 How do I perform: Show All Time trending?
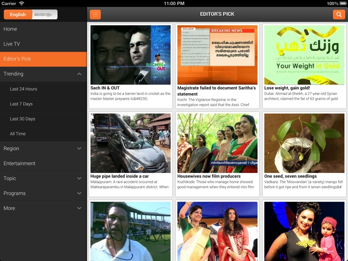click(x=43, y=134)
